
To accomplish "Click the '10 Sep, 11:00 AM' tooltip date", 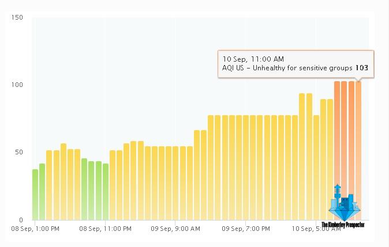I will 253,59.
